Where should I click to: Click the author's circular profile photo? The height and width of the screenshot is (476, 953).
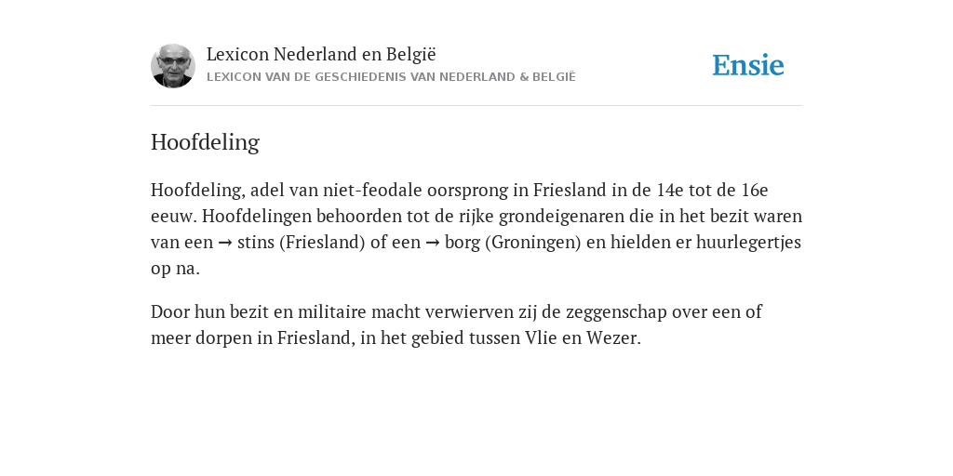[x=173, y=66]
